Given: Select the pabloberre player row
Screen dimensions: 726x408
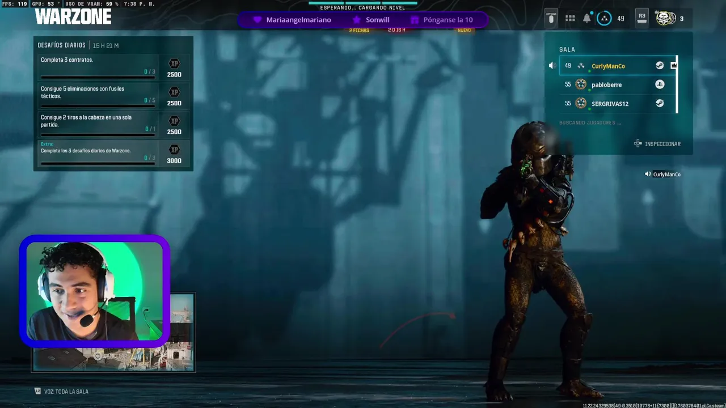Looking at the screenshot, I should point(618,84).
